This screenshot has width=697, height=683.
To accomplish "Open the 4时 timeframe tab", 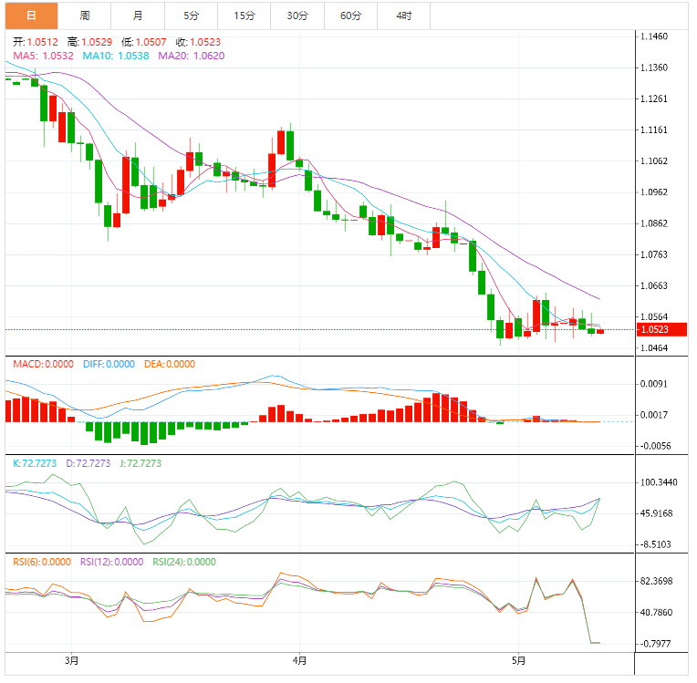I will [x=403, y=16].
